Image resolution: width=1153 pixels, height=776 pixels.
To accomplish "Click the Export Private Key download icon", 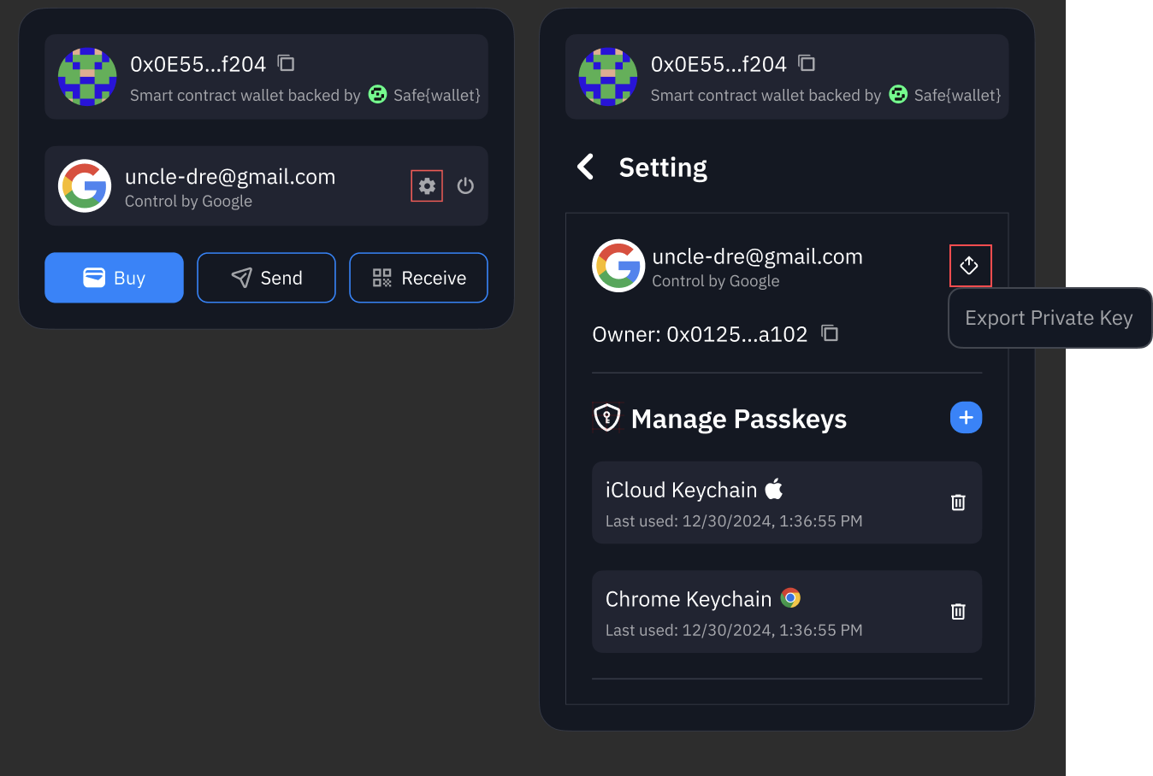I will pyautogui.click(x=970, y=266).
